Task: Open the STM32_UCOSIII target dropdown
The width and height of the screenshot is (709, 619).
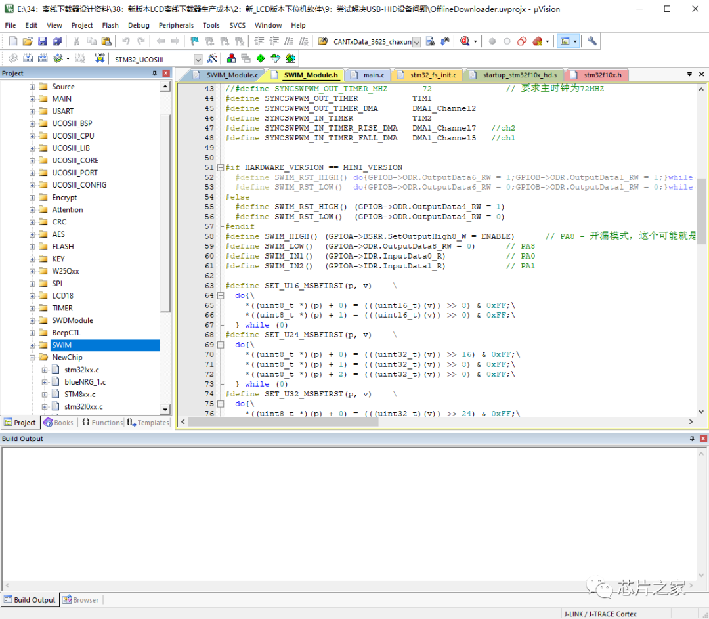Action: (x=198, y=59)
